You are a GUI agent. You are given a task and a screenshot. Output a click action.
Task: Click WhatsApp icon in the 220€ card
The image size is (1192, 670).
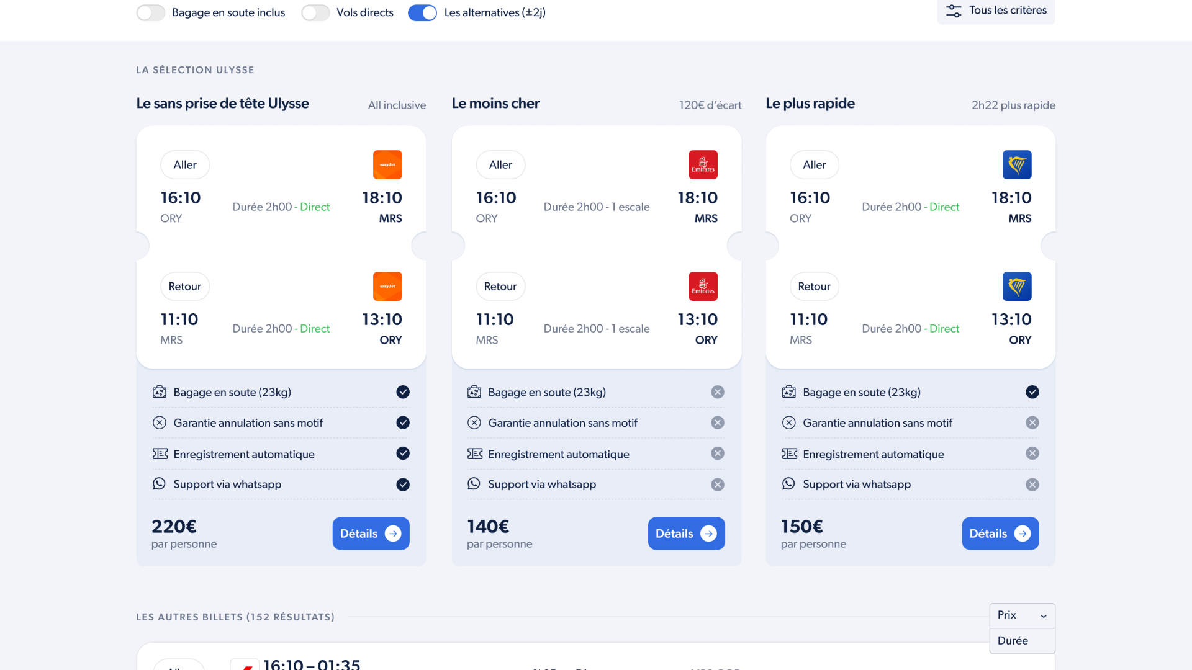[160, 484]
